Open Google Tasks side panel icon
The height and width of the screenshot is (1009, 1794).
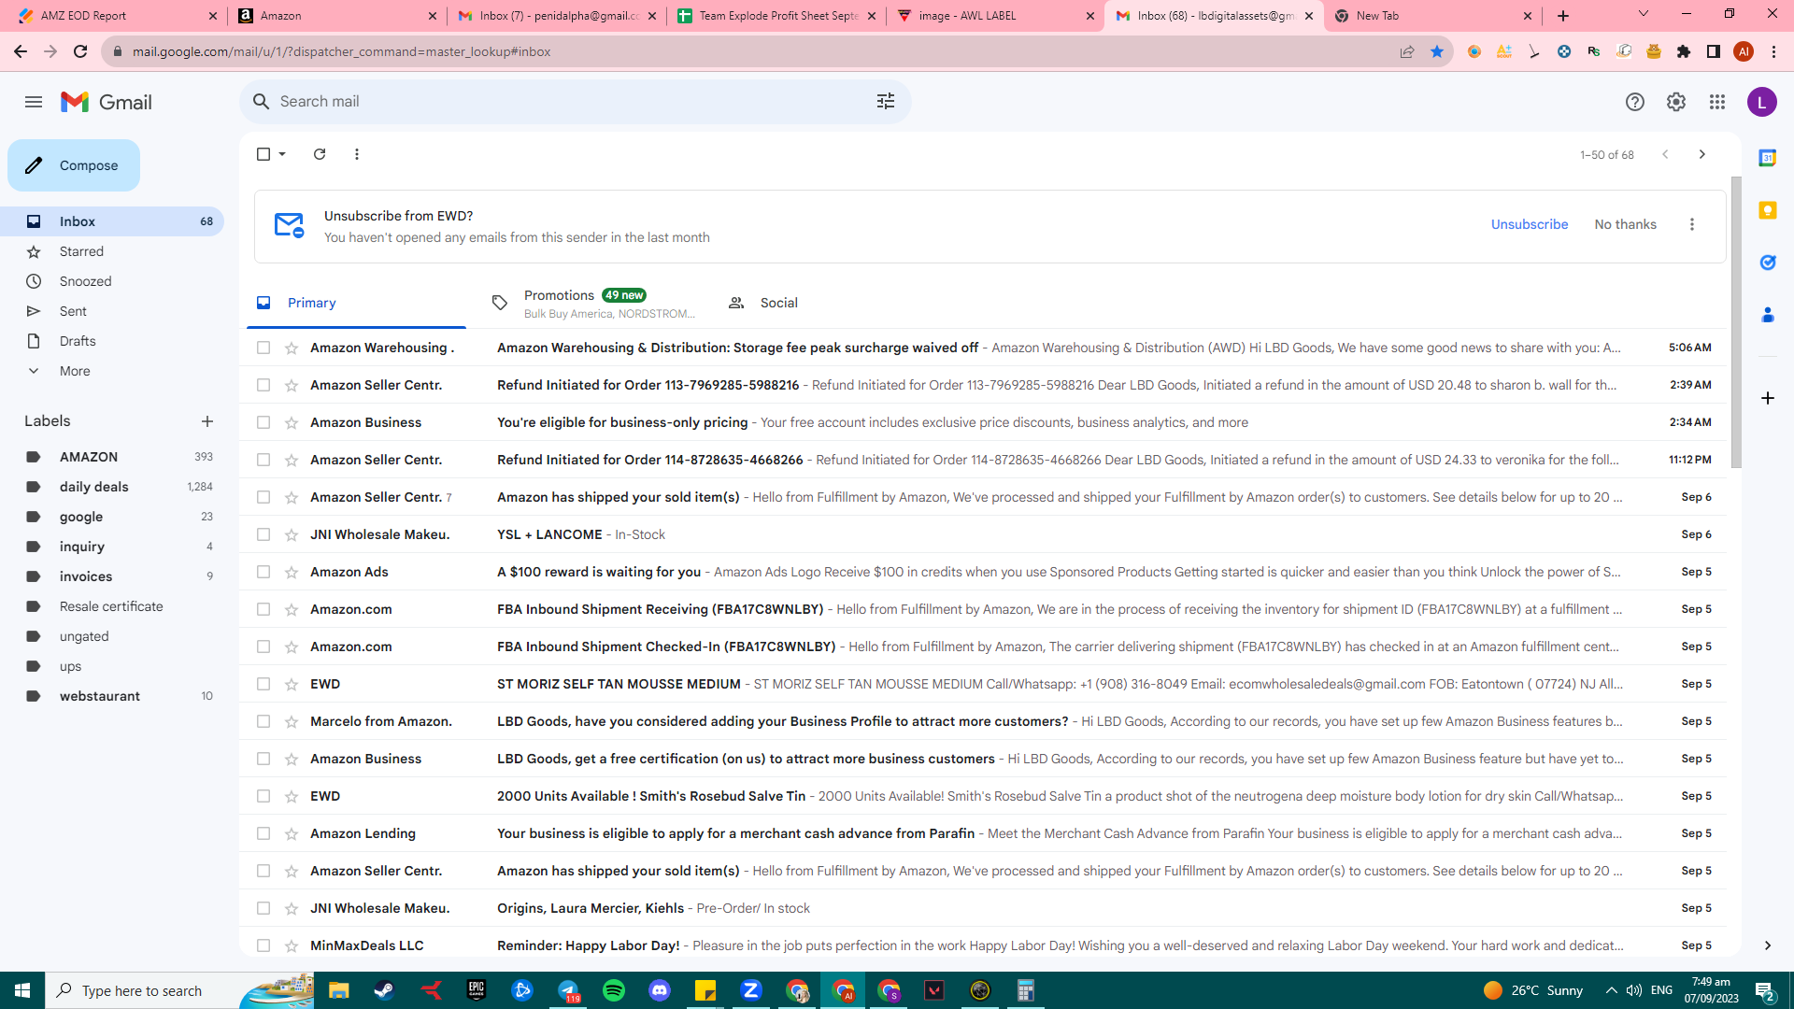pos(1767,263)
